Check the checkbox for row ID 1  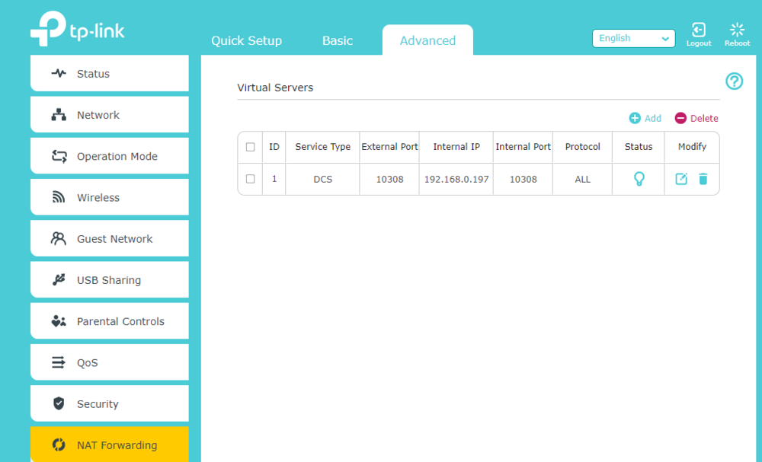pos(250,179)
